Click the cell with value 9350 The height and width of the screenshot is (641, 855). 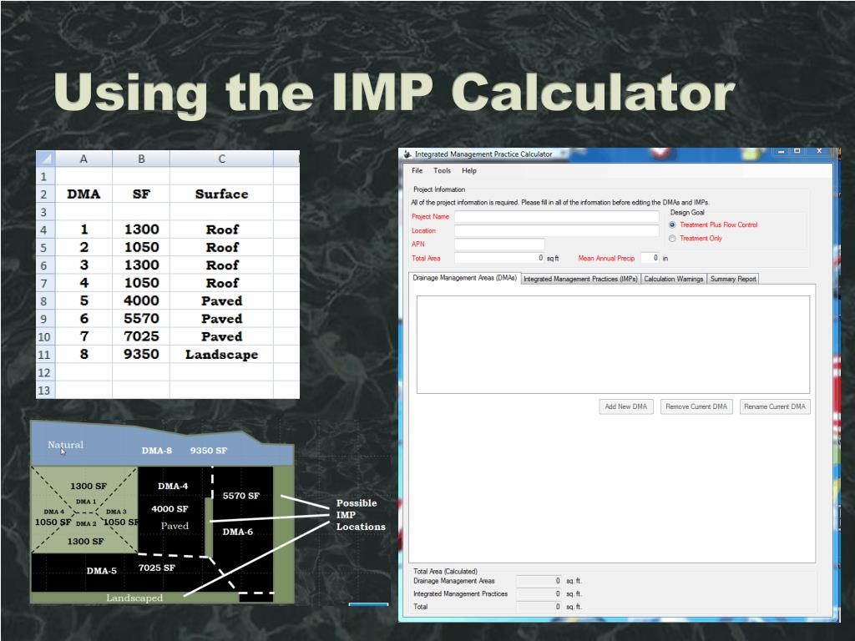tap(141, 354)
